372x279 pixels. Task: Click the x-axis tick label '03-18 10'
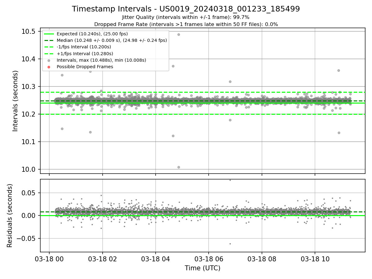tap(315, 259)
